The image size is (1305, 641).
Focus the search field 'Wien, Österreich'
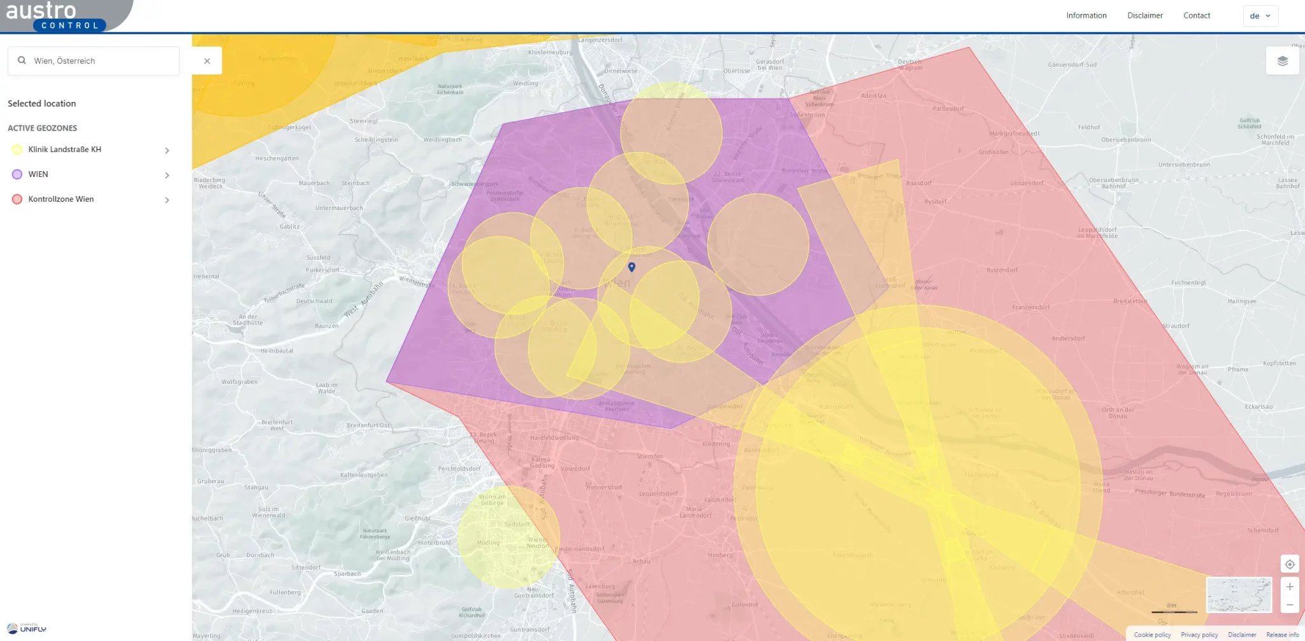tap(94, 61)
